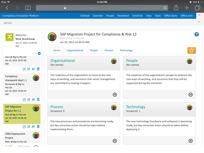This screenshot has width=204, height=153.
Task: Switch to the Technology tab
Action: [x=126, y=50]
